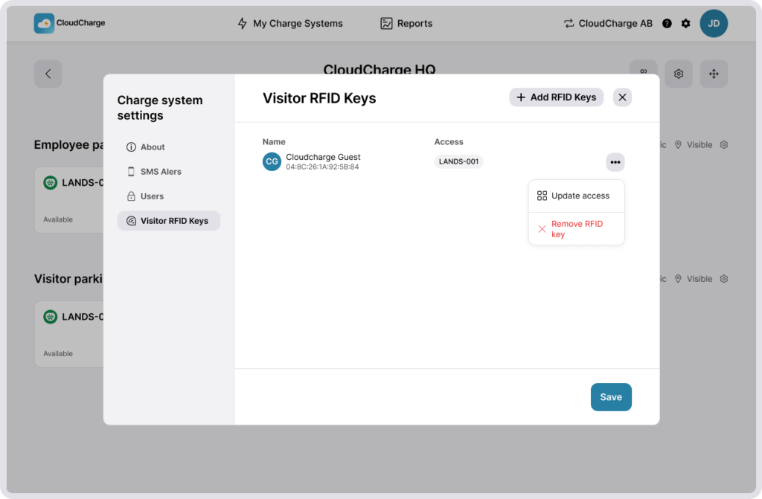
Task: Click the move arrows icon button
Action: [714, 74]
